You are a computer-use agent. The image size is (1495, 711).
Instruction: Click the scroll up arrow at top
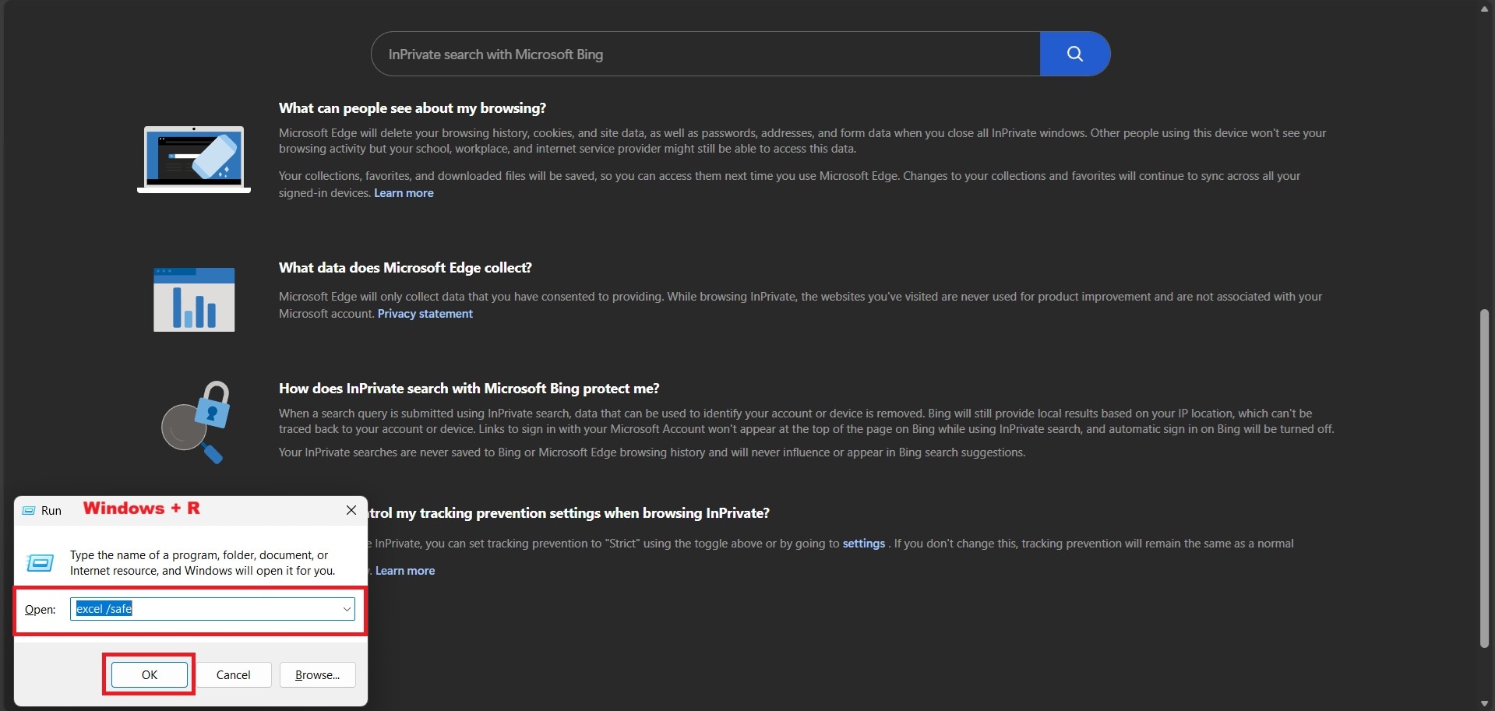tap(1484, 9)
